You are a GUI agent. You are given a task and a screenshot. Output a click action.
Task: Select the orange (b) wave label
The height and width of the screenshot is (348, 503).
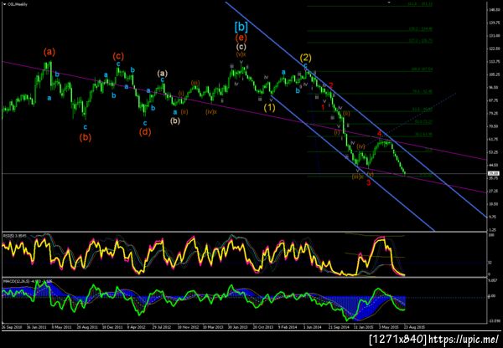click(86, 137)
